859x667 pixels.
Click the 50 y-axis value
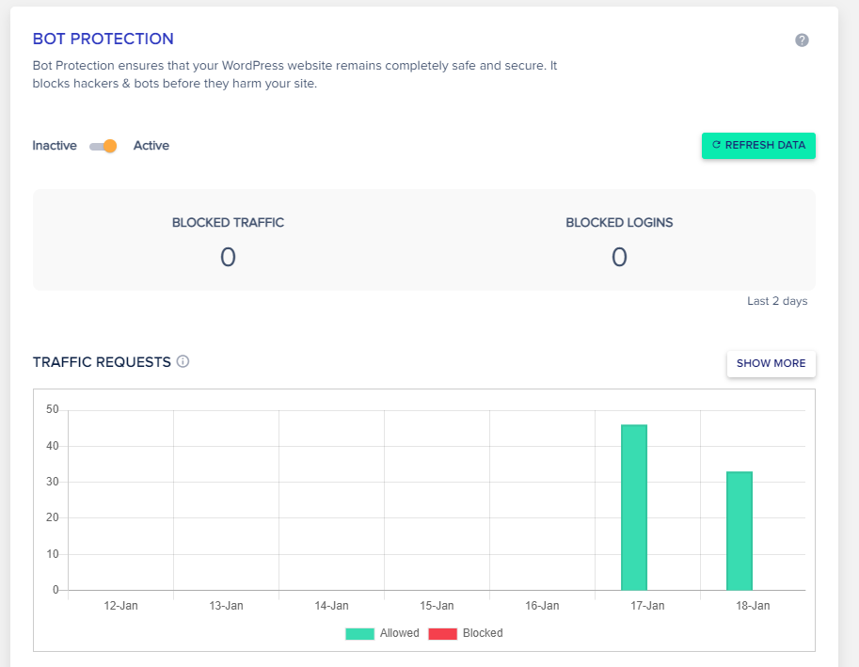pos(52,409)
